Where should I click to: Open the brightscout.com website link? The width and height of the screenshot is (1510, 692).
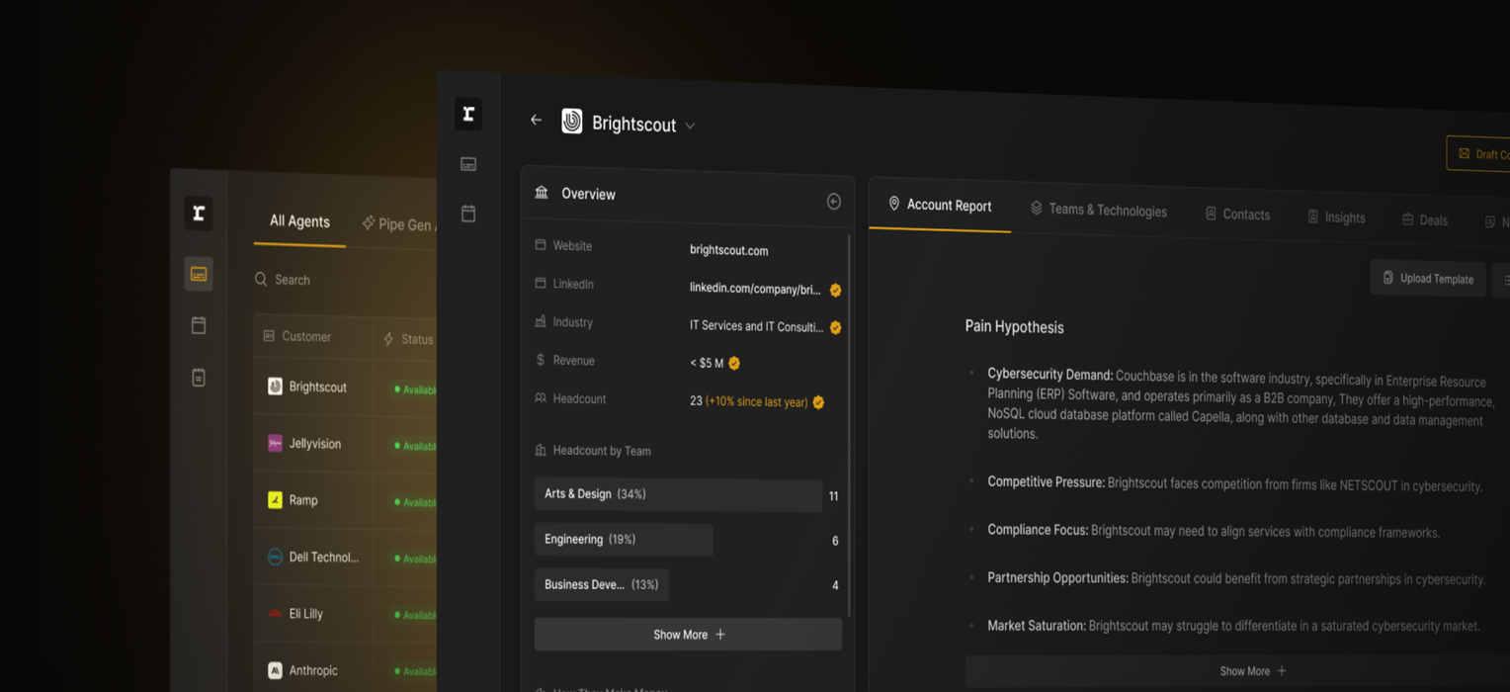(x=728, y=250)
